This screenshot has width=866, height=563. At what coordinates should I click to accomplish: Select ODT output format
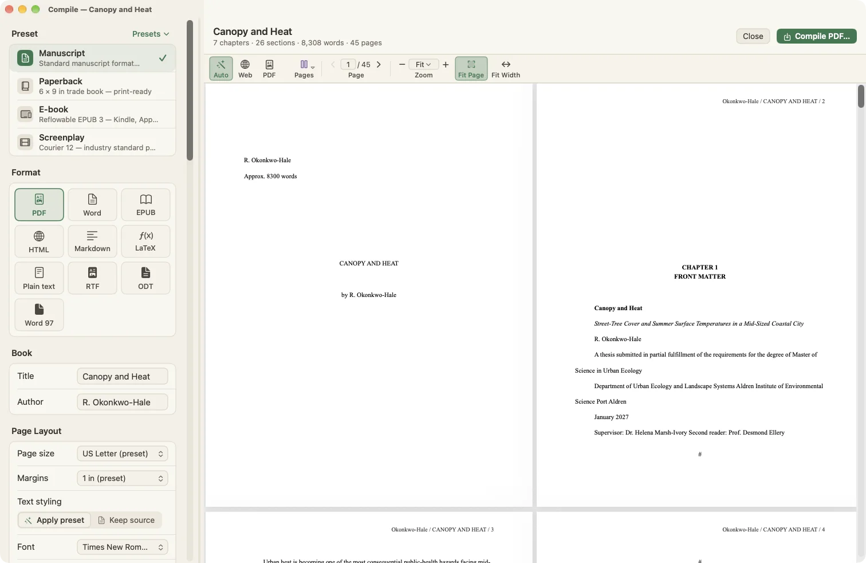pyautogui.click(x=145, y=278)
